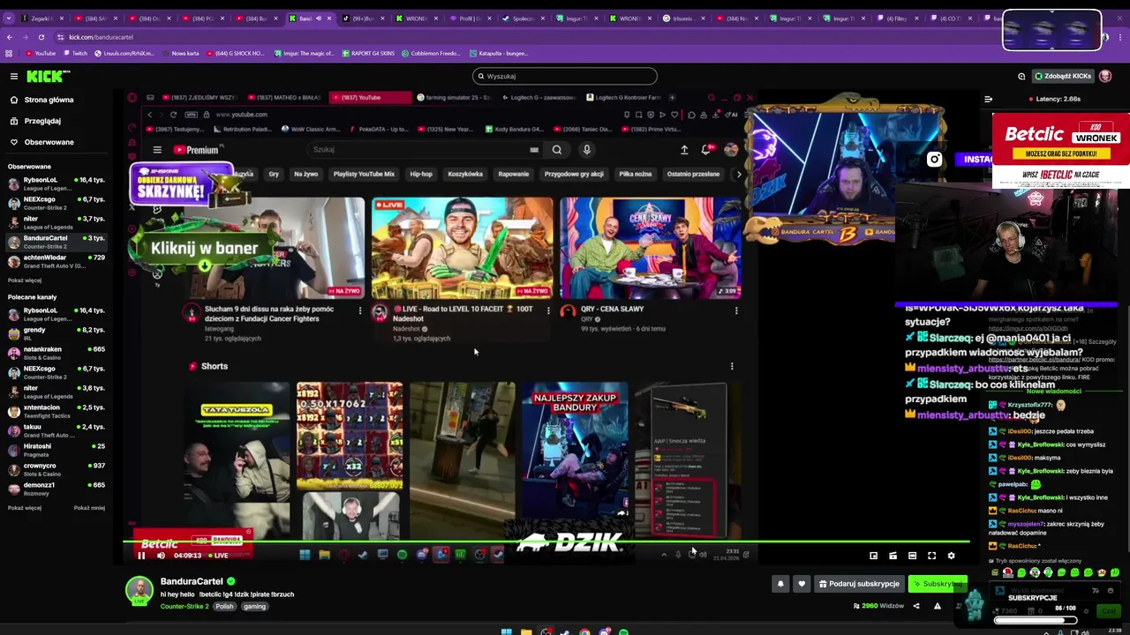Click first emote in chat quick-emote row
This screenshot has width=1130, height=635.
click(x=995, y=572)
